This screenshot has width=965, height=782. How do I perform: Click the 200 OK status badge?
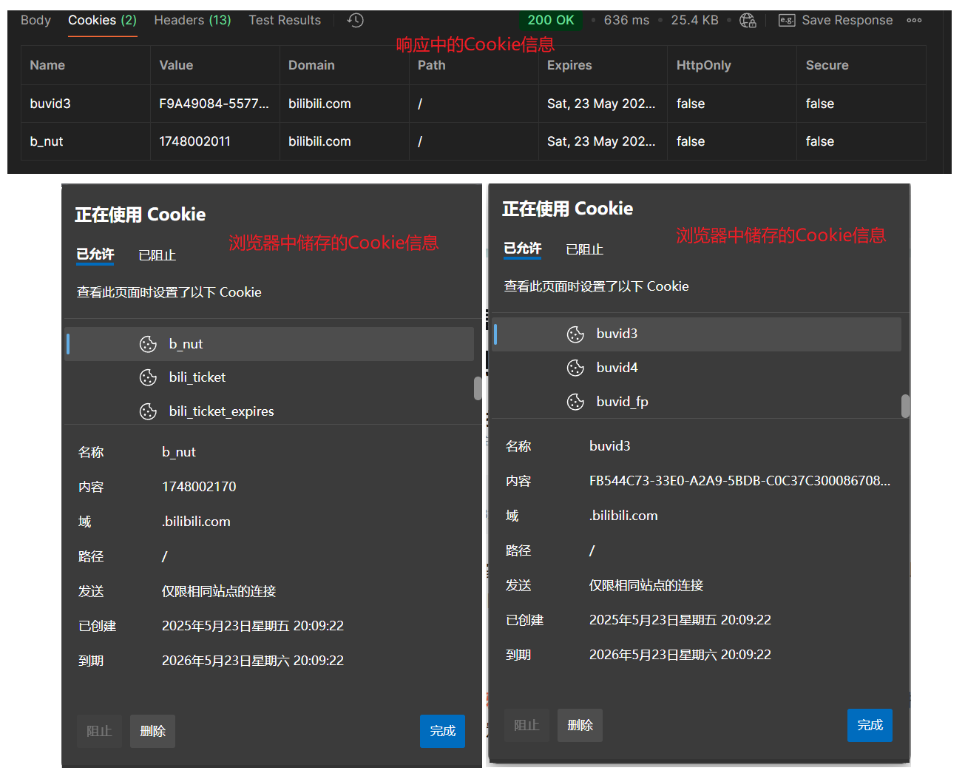550,20
